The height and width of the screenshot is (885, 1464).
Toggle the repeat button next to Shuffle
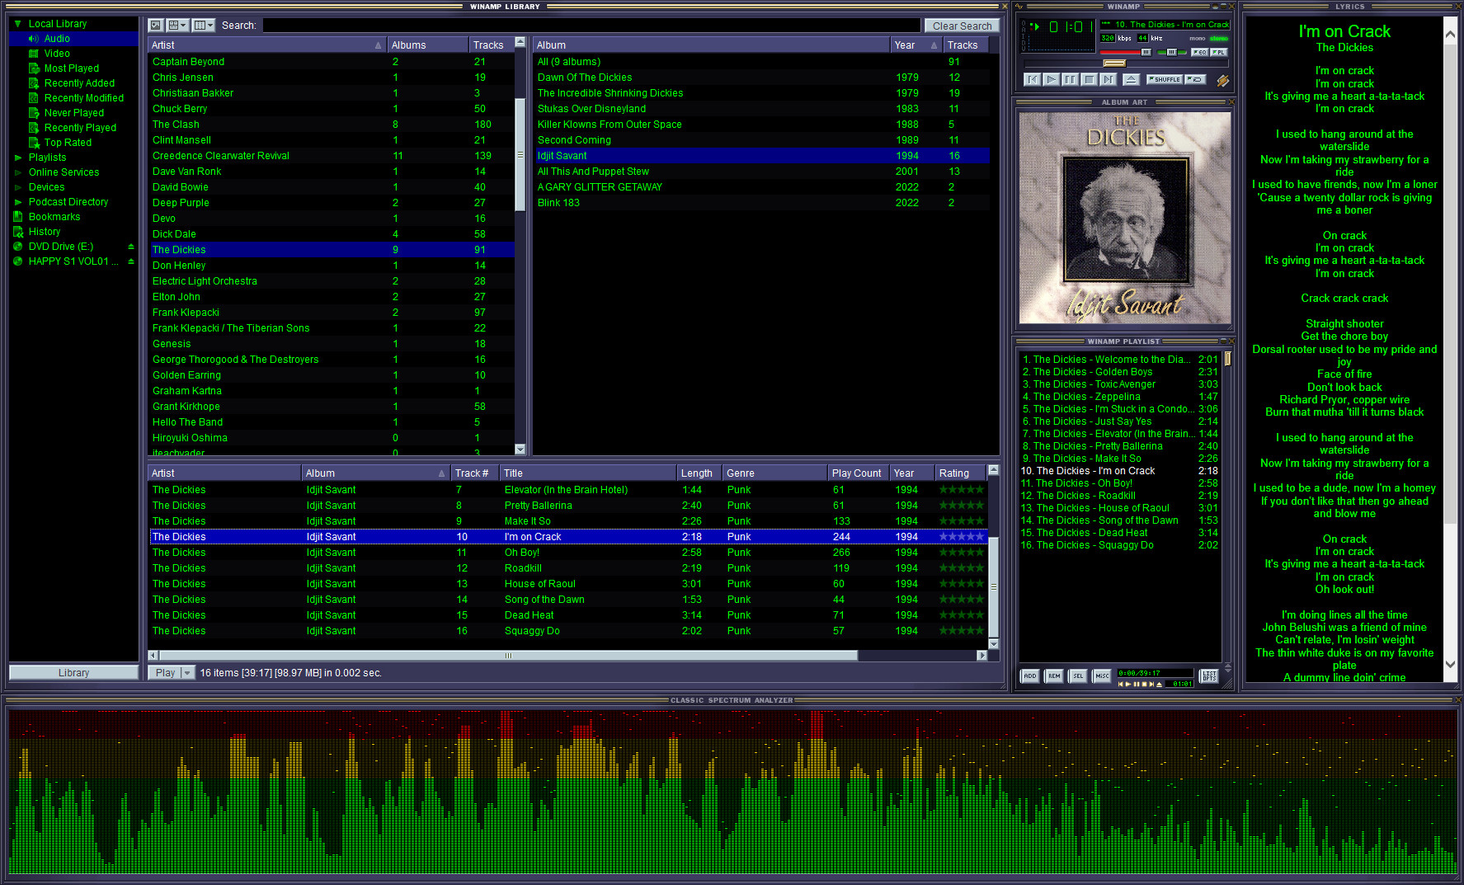click(1195, 79)
